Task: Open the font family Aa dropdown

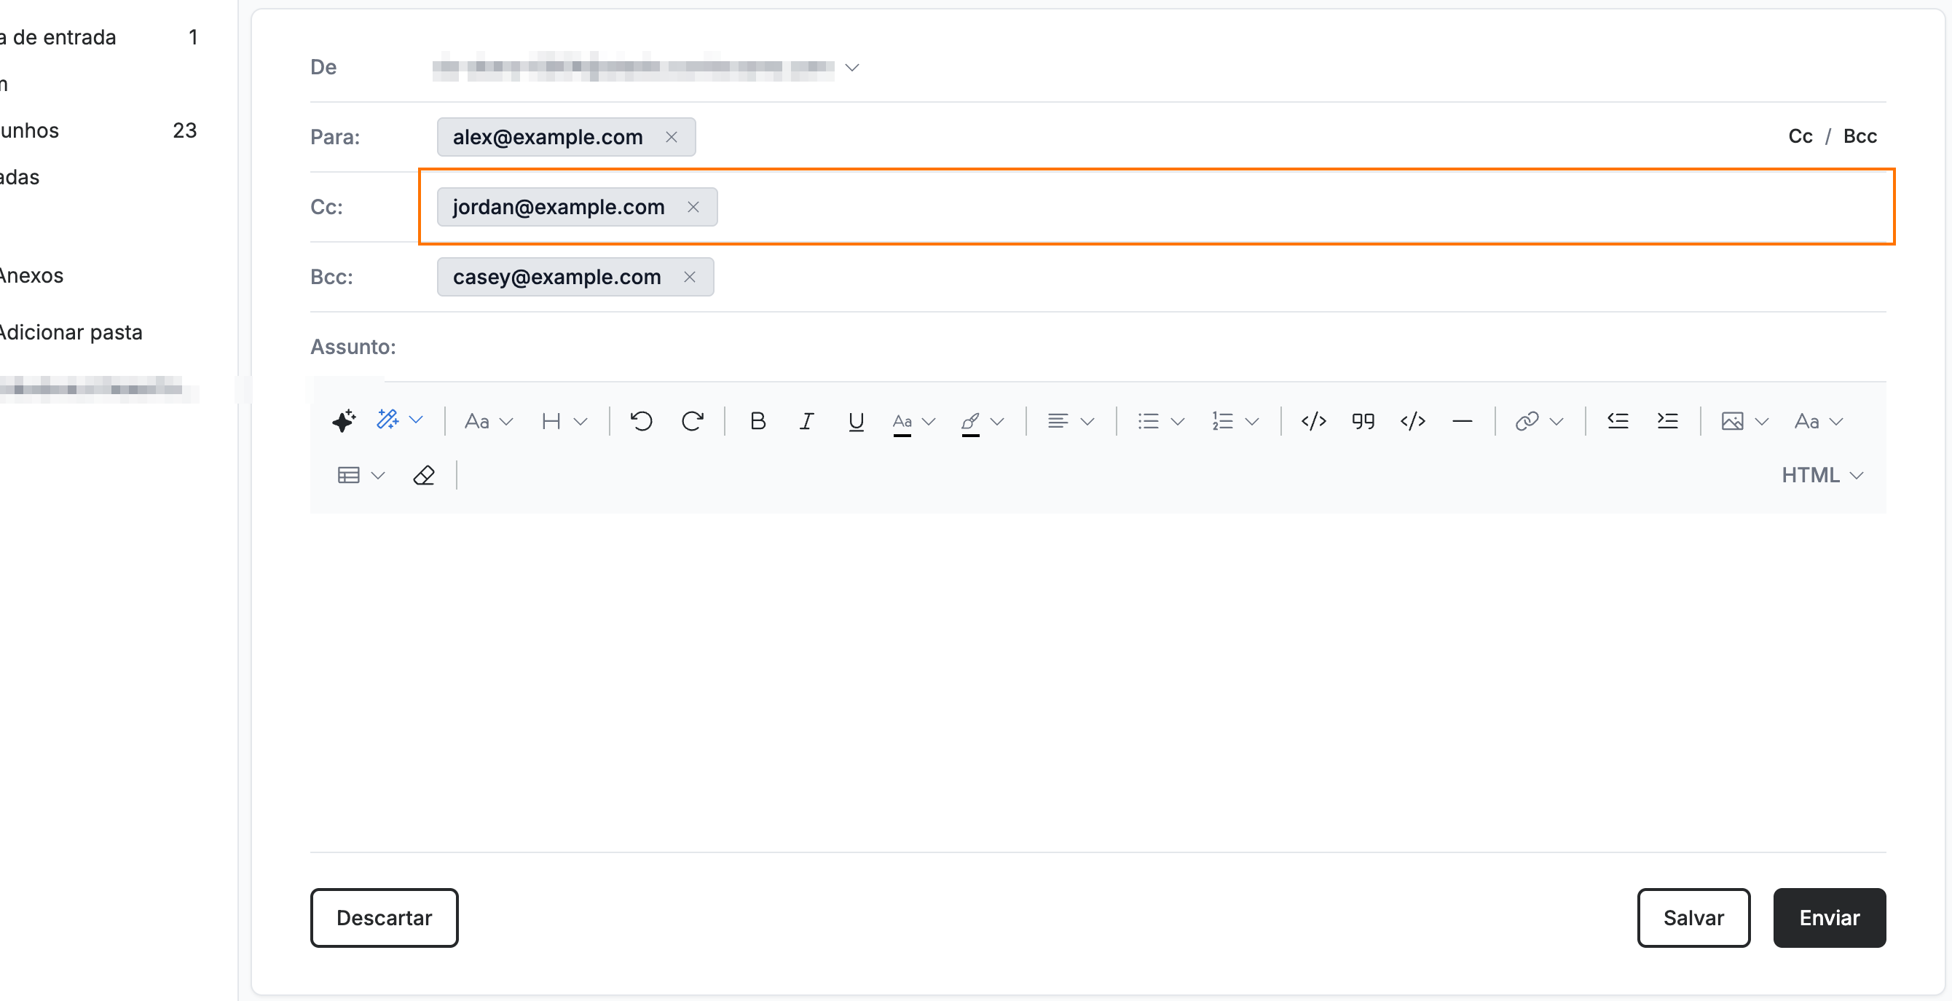Action: coord(489,421)
